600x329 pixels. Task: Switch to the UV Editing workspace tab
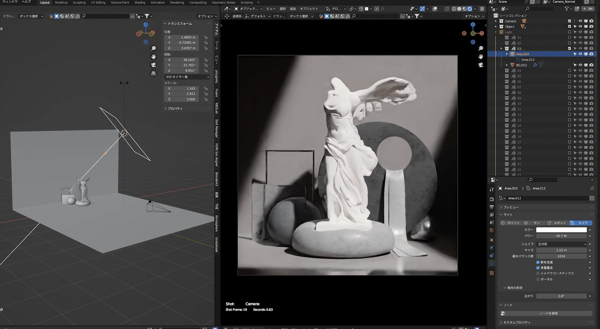pos(98,2)
